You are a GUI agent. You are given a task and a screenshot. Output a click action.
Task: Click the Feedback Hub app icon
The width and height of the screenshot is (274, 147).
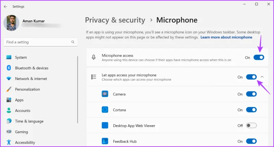tap(105, 141)
